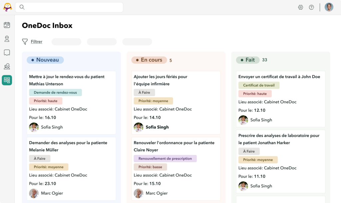Open the notes panel in the sidebar
Screen dimensions: 341x203
pyautogui.click(x=7, y=52)
